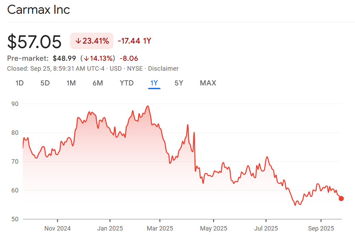Click the Mar 2025 axis label
Image resolution: width=355 pixels, height=235 pixels.
coord(160,228)
